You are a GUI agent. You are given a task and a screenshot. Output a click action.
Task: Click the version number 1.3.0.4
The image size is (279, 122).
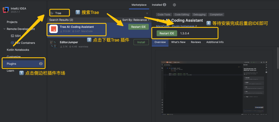point(185,33)
